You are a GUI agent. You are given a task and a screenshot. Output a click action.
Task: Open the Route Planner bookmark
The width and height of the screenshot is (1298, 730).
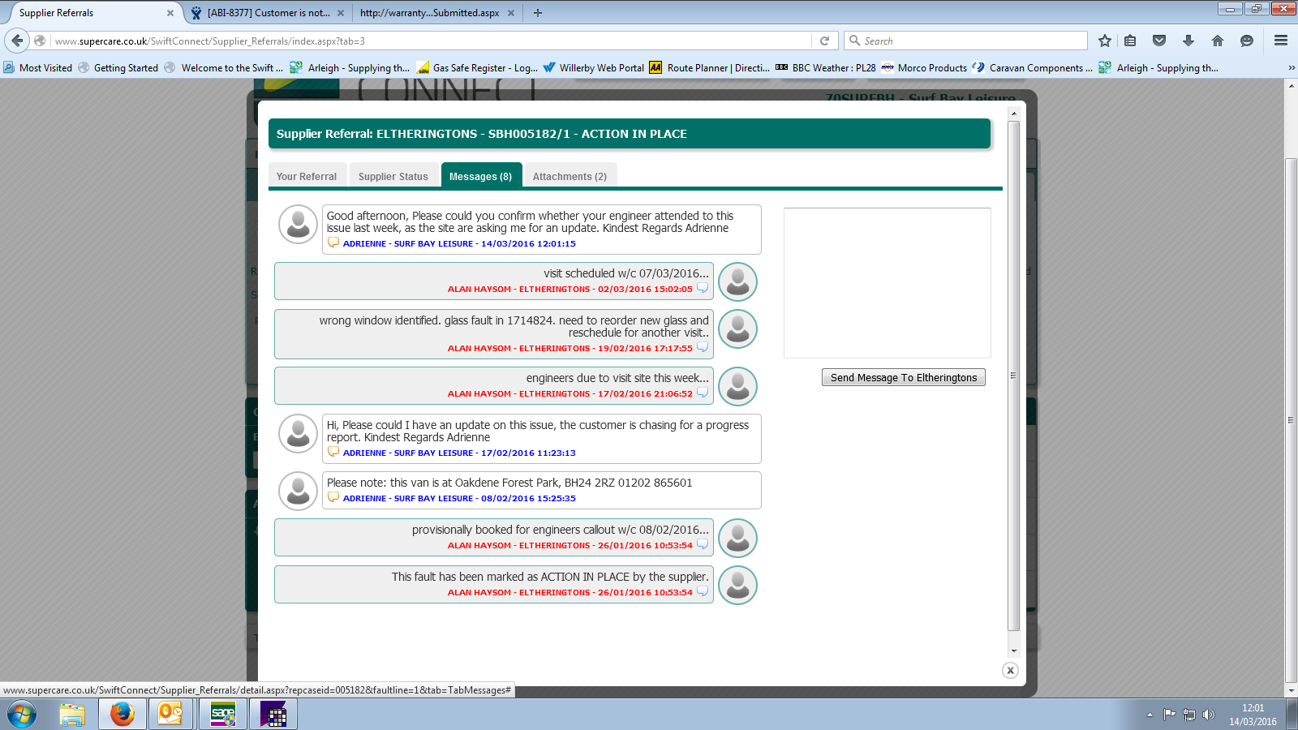point(710,68)
